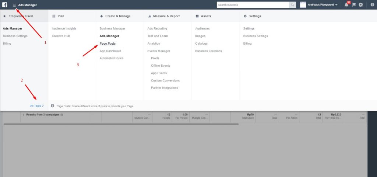Click the Rp5,833 Per 1,000 Impressions cell

point(333,116)
